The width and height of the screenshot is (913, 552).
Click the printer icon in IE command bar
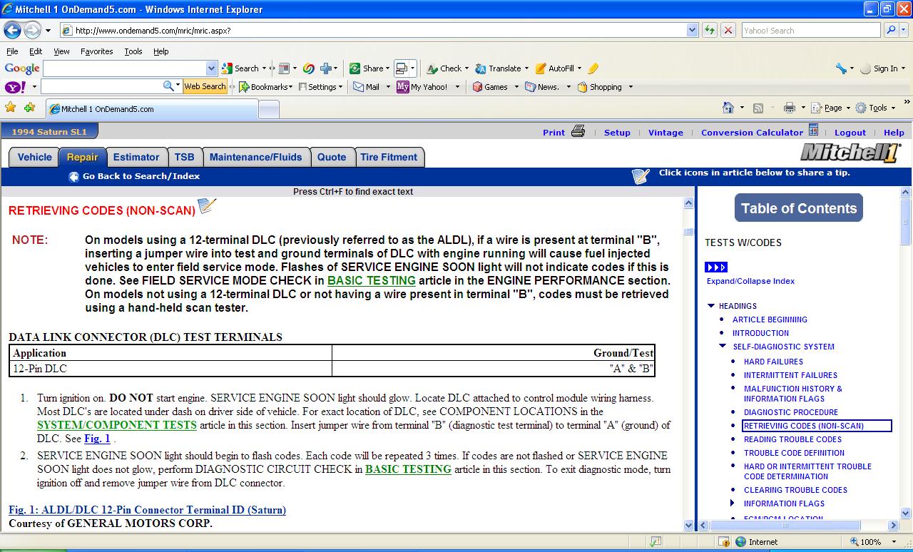click(x=789, y=108)
